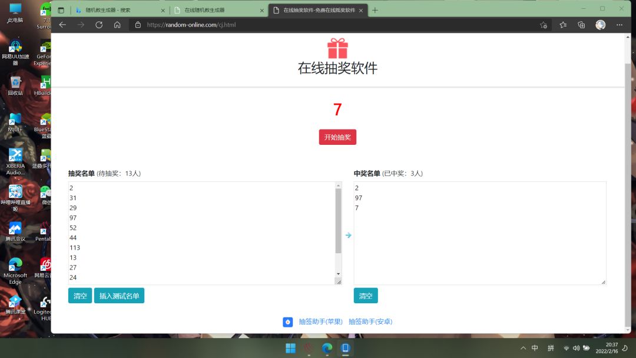This screenshot has width=636, height=358.
Task: Open the 此电脑 desktop icon
Action: pos(15,13)
